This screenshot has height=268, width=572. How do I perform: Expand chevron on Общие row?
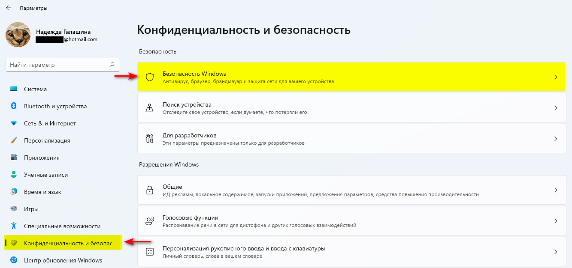pyautogui.click(x=555, y=190)
